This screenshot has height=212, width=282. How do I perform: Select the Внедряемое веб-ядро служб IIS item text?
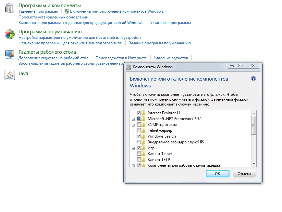point(176,142)
